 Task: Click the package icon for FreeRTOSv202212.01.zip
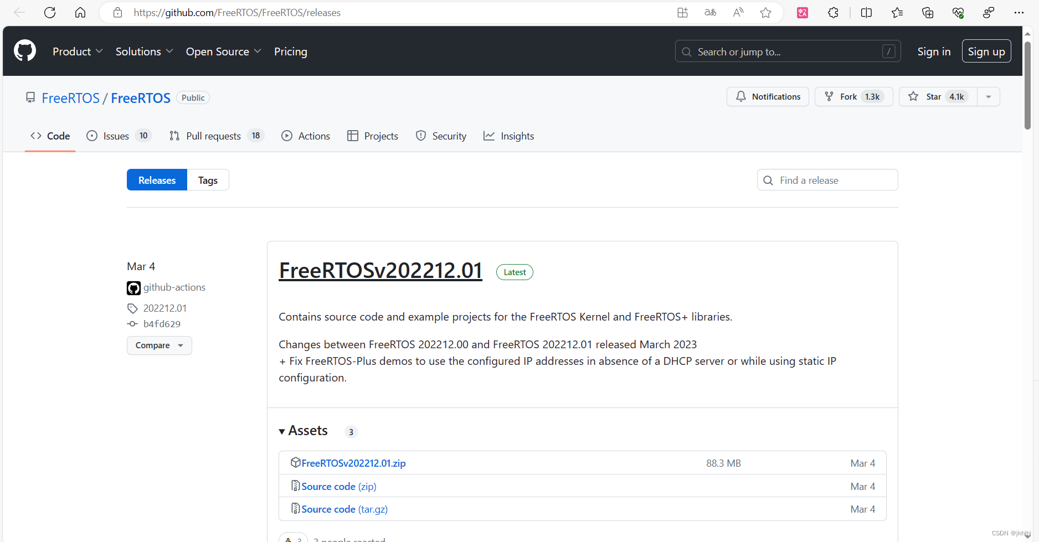tap(296, 462)
